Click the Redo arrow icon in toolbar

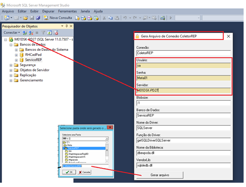pos(135,18)
